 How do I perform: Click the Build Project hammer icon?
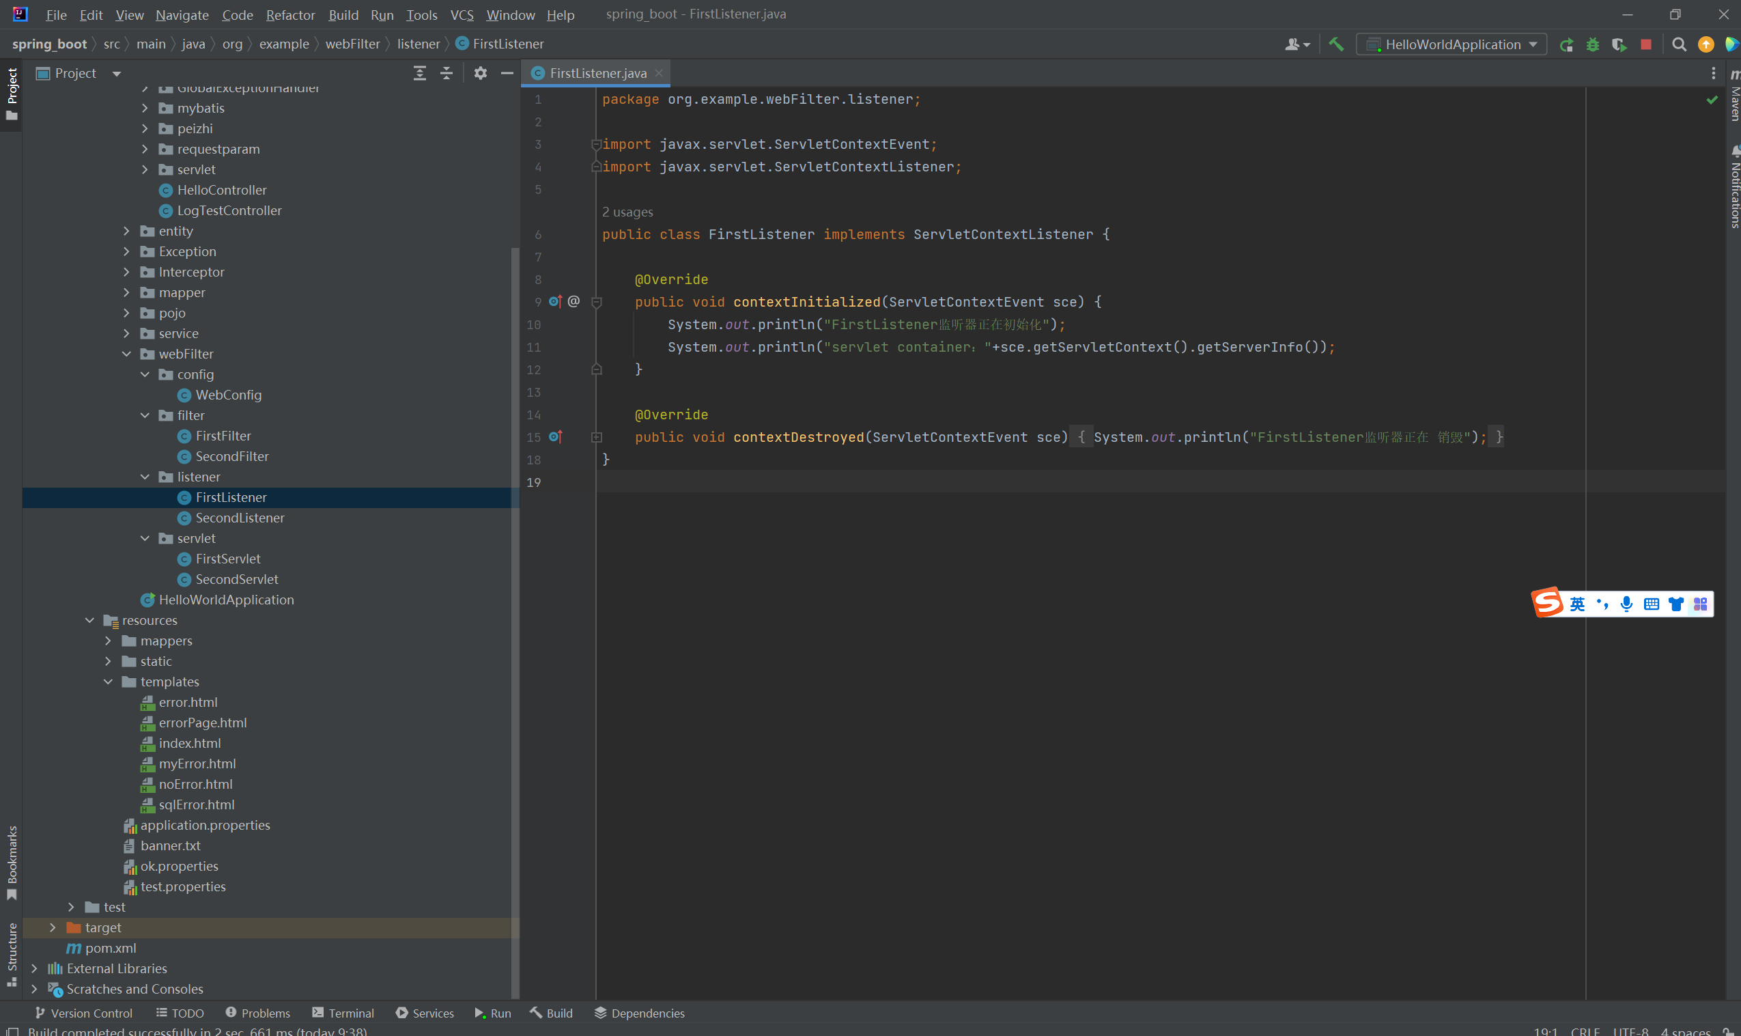[x=1335, y=44]
